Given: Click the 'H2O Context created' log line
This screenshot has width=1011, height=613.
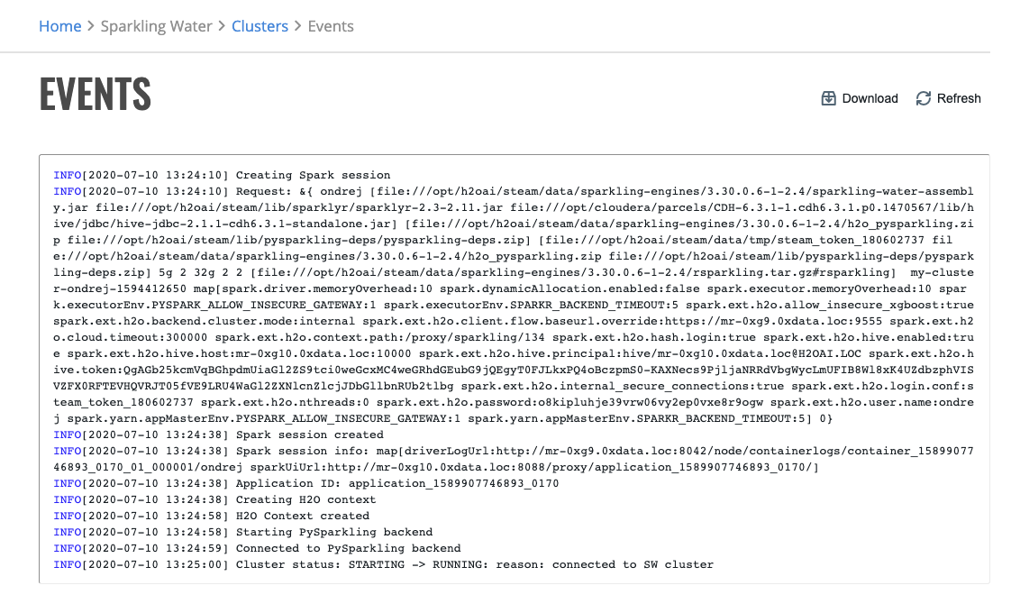Looking at the screenshot, I should [x=212, y=517].
